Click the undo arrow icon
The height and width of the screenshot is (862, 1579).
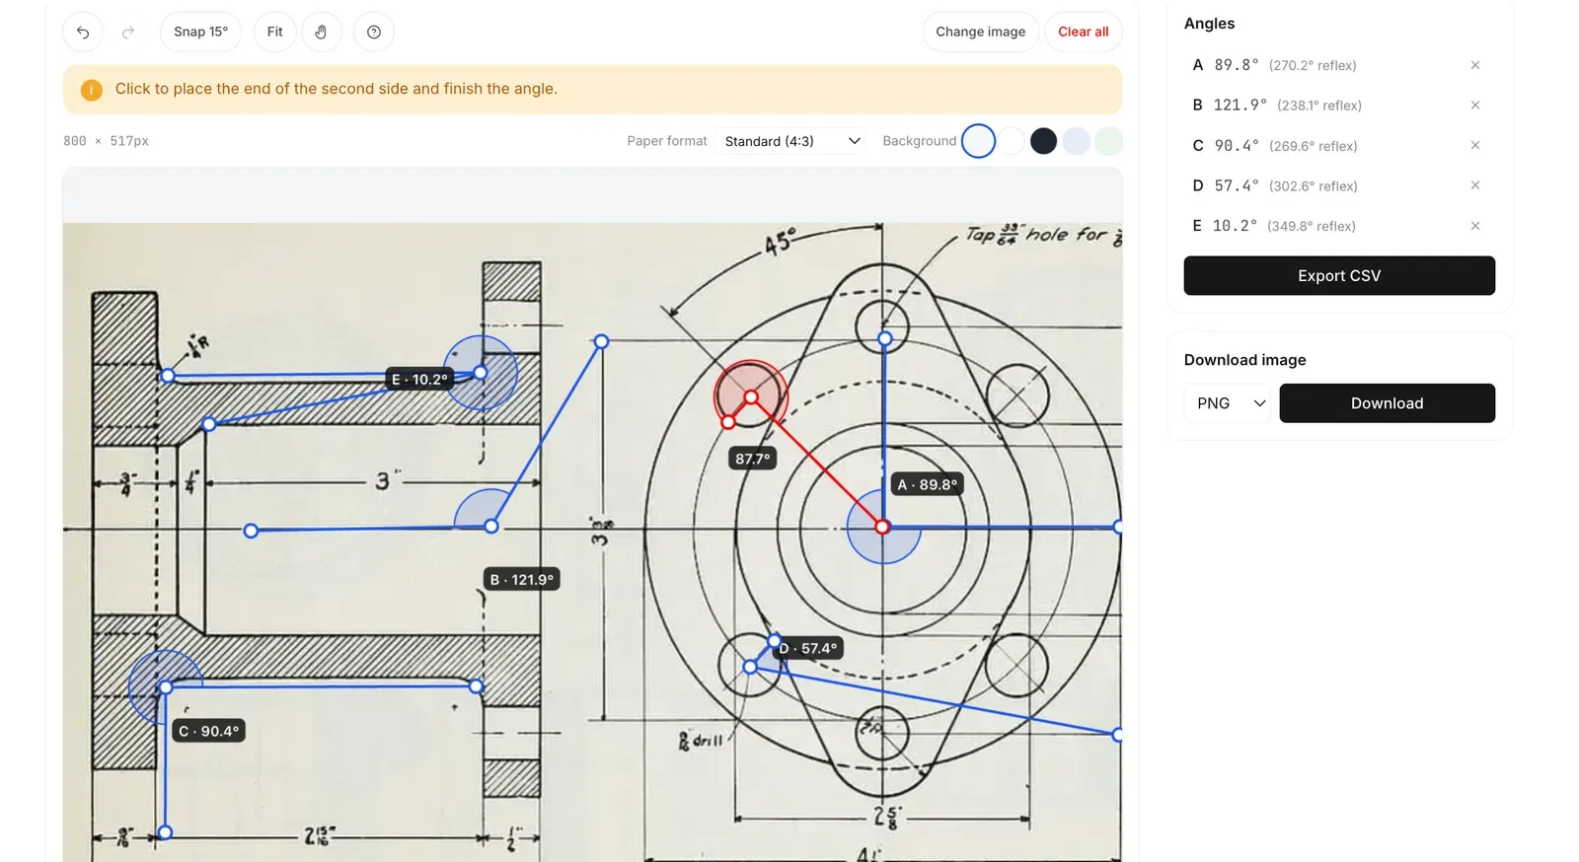point(83,32)
